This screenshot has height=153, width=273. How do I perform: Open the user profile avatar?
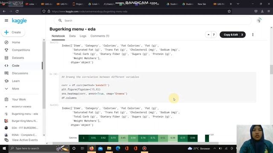[x=259, y=20]
